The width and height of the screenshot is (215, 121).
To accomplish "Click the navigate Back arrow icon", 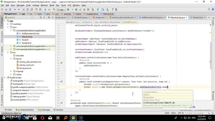I will [45, 9].
